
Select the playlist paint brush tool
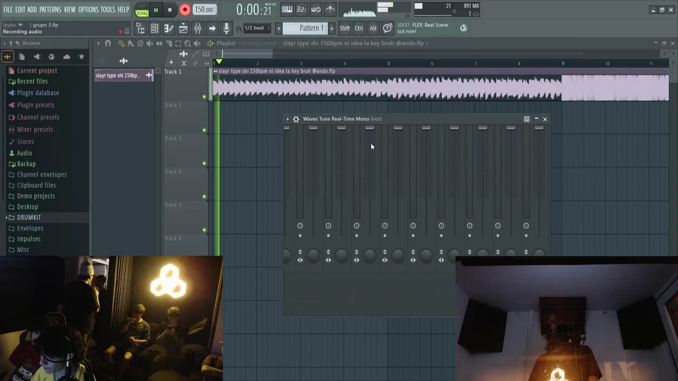[130, 43]
